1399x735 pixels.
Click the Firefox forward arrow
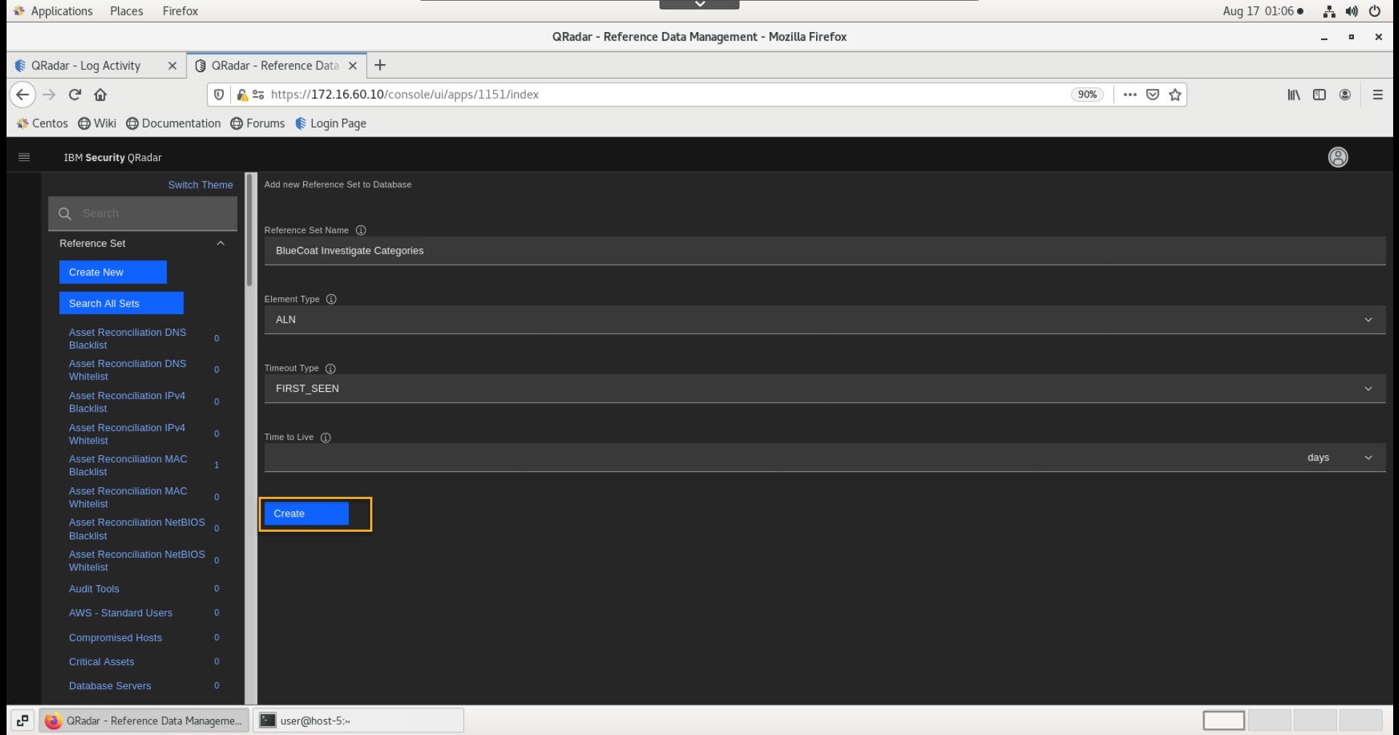click(x=49, y=95)
